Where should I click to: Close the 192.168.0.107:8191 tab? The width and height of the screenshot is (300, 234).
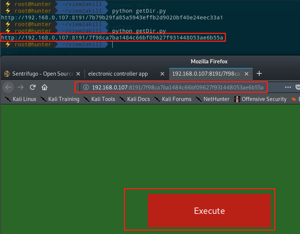247,74
